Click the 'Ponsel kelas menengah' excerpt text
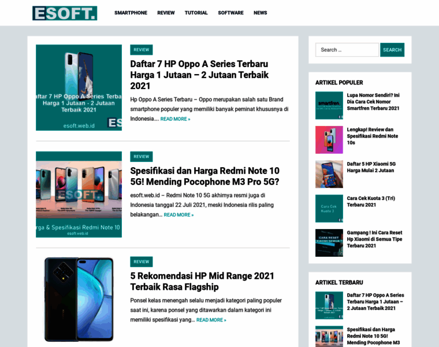Viewport: 439px width, 347px height. [x=206, y=310]
